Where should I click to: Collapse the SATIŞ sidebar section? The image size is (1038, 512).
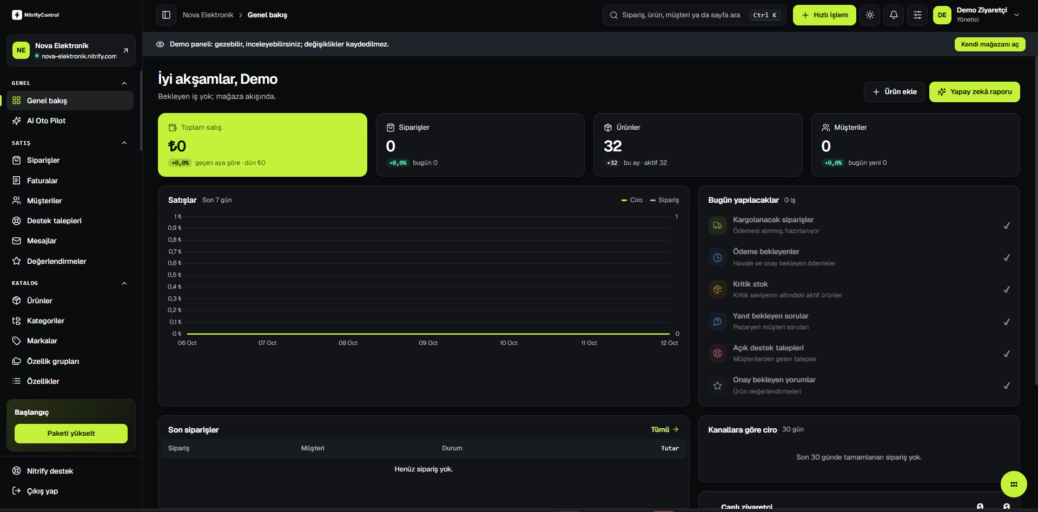pos(124,143)
